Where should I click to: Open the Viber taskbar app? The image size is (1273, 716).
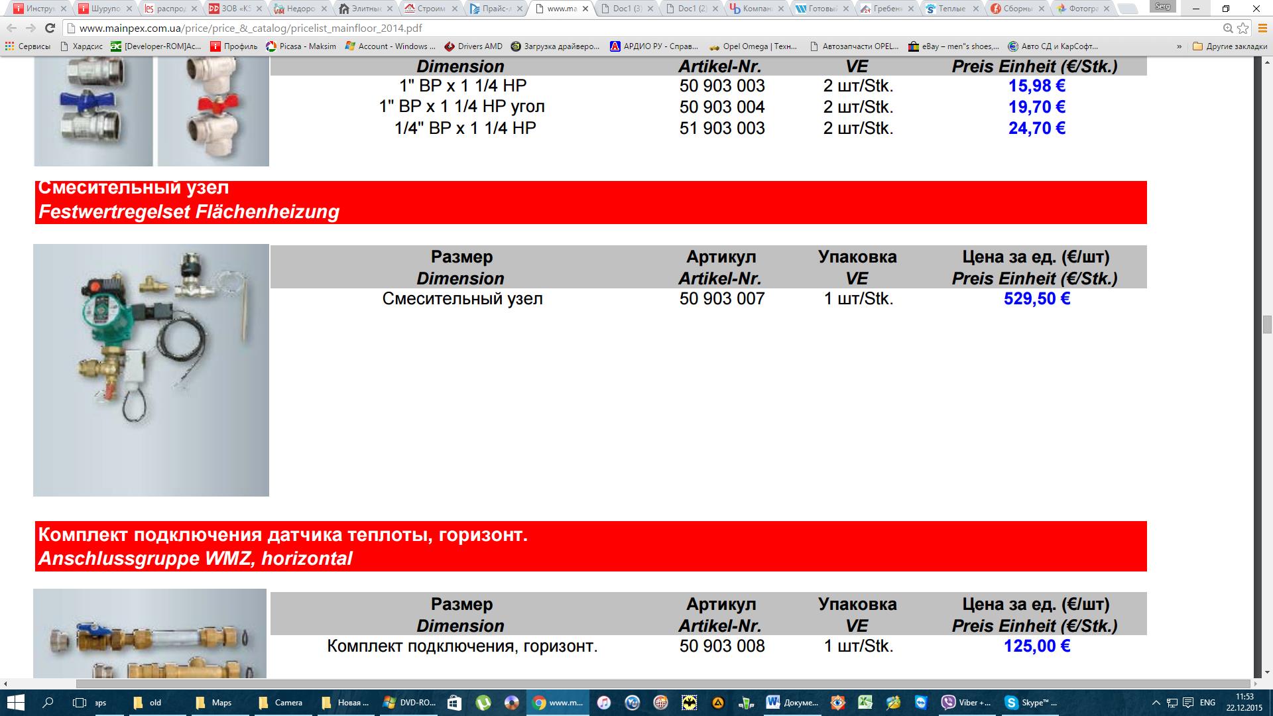click(x=966, y=703)
